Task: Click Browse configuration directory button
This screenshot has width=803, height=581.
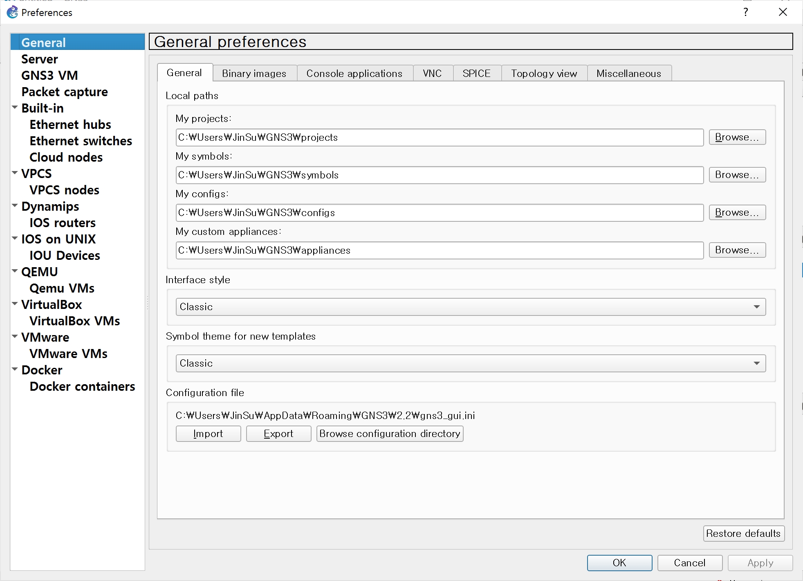Action: click(389, 434)
